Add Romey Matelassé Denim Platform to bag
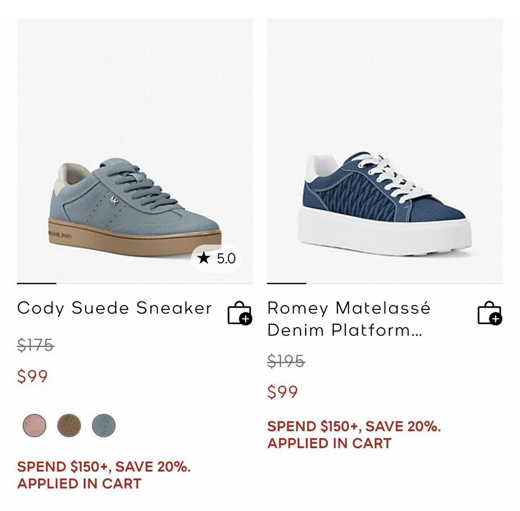Viewport: 520px width, 511px height. point(489,313)
